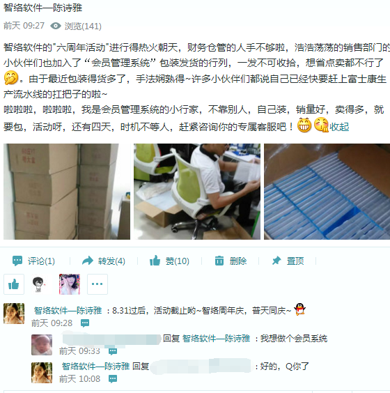Pin post using the 置顶 pushpin icon
The height and width of the screenshot is (393, 390).
pos(276,261)
